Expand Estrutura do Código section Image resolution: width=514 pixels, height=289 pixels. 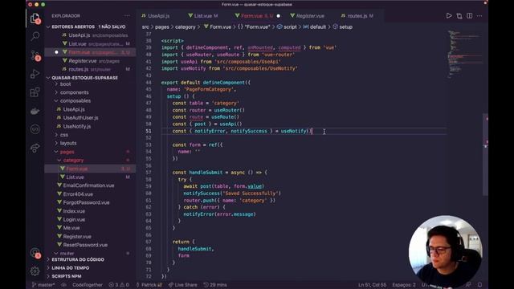coord(78,259)
